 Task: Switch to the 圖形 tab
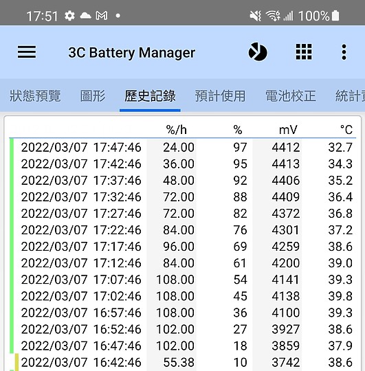point(93,95)
